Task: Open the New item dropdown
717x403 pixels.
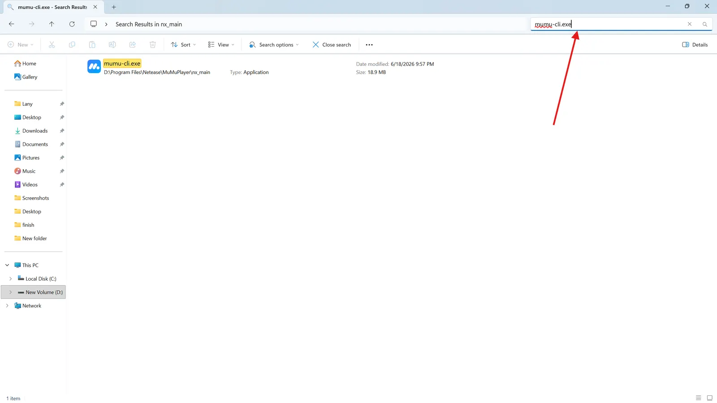Action: (x=21, y=45)
